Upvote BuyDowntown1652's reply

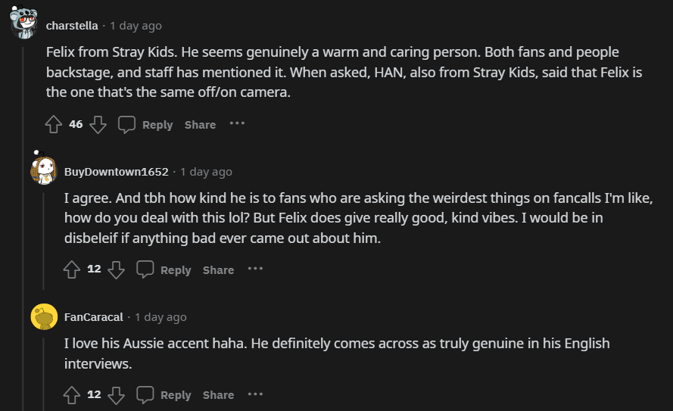tap(72, 269)
